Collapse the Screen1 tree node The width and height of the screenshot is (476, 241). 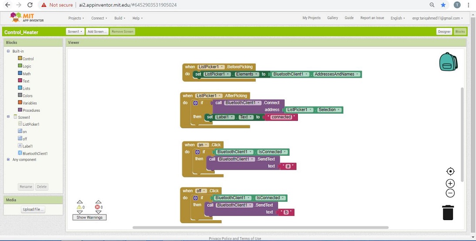8,117
